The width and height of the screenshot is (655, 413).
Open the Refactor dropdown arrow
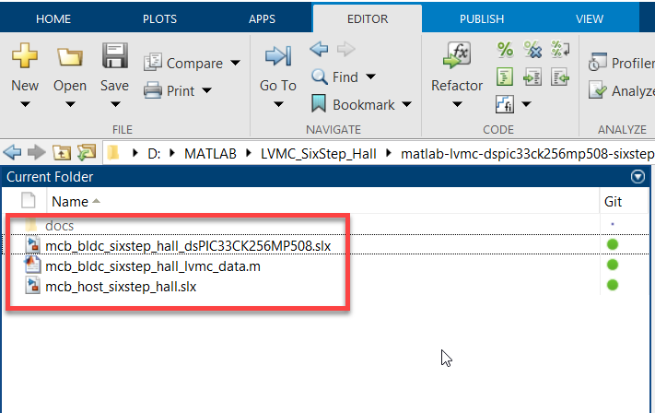[x=458, y=104]
